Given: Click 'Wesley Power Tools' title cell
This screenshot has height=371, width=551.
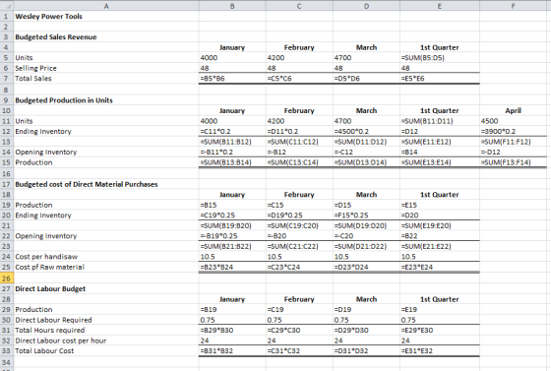Looking at the screenshot, I should [x=106, y=16].
